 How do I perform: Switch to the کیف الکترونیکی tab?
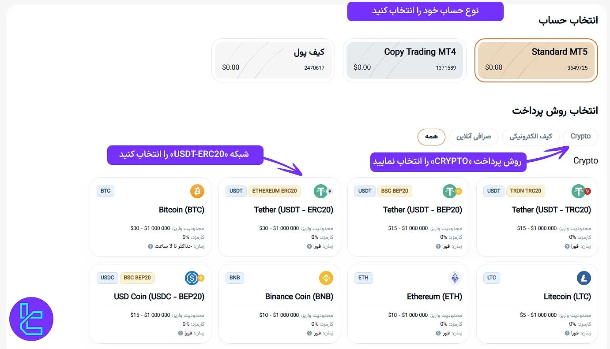(x=531, y=137)
